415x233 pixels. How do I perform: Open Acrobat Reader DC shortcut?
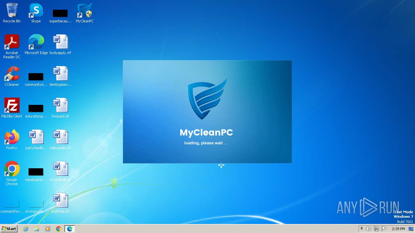[x=12, y=47]
